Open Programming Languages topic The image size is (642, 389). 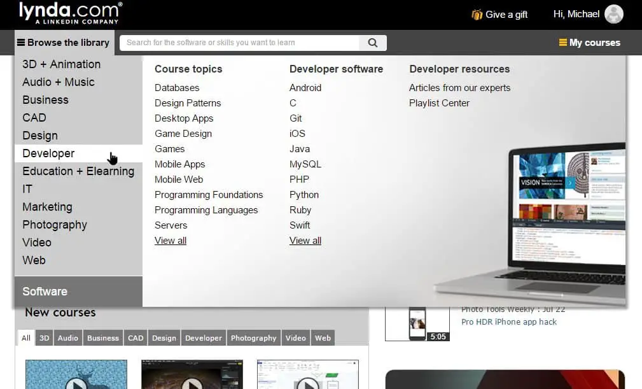pyautogui.click(x=206, y=210)
